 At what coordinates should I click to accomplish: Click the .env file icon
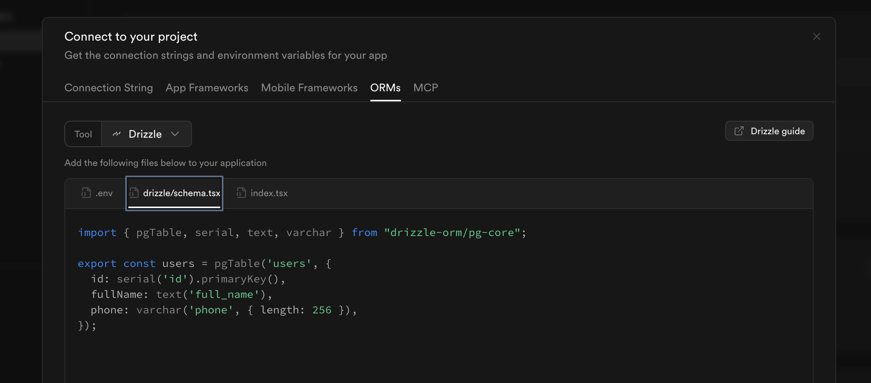pos(86,193)
